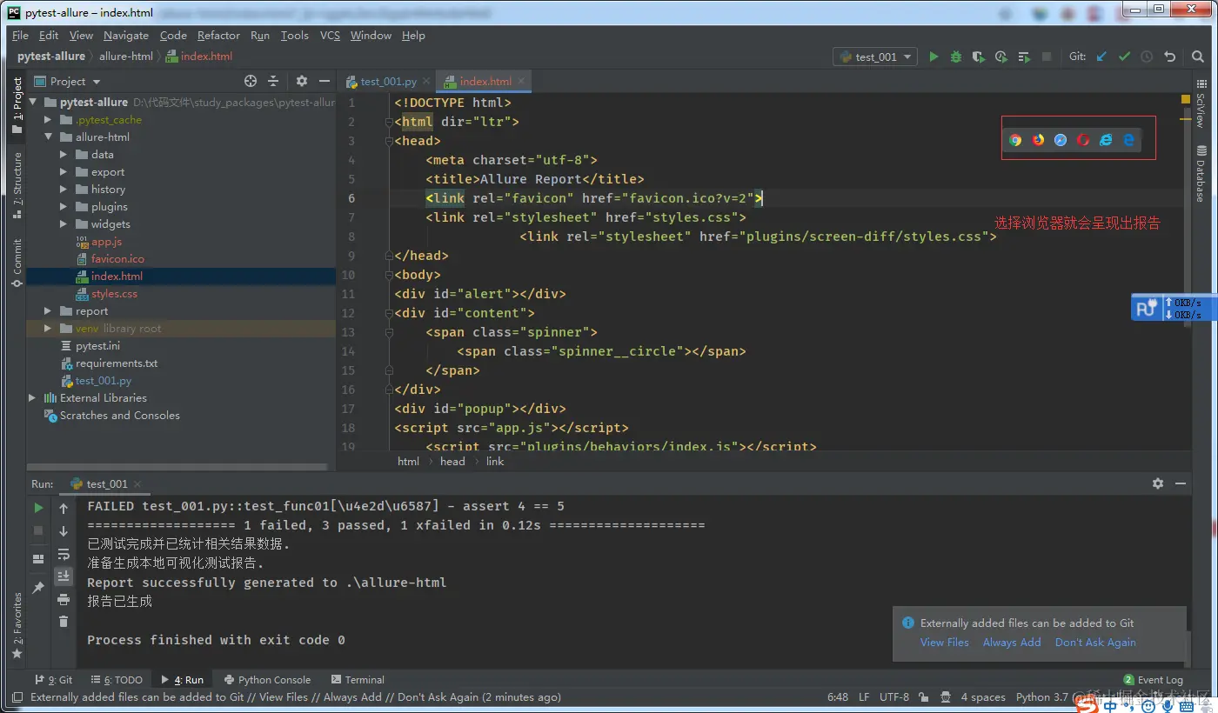Close the index.html editor tab
Image resolution: width=1218 pixels, height=713 pixels.
(x=522, y=82)
